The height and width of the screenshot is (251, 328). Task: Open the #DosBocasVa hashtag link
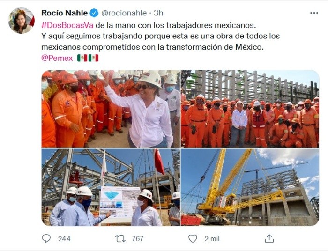click(67, 25)
